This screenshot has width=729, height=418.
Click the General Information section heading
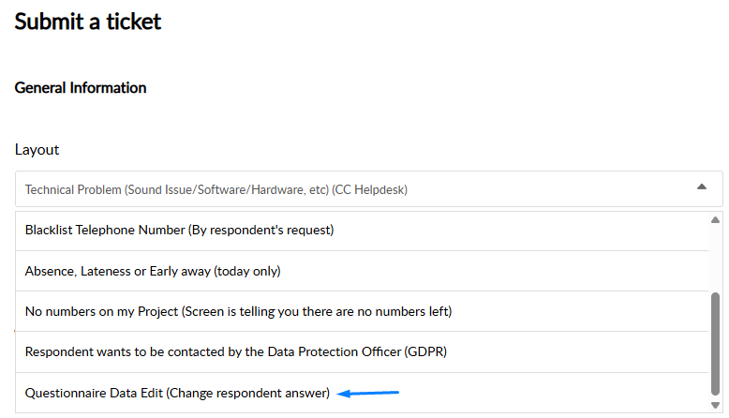[x=81, y=88]
